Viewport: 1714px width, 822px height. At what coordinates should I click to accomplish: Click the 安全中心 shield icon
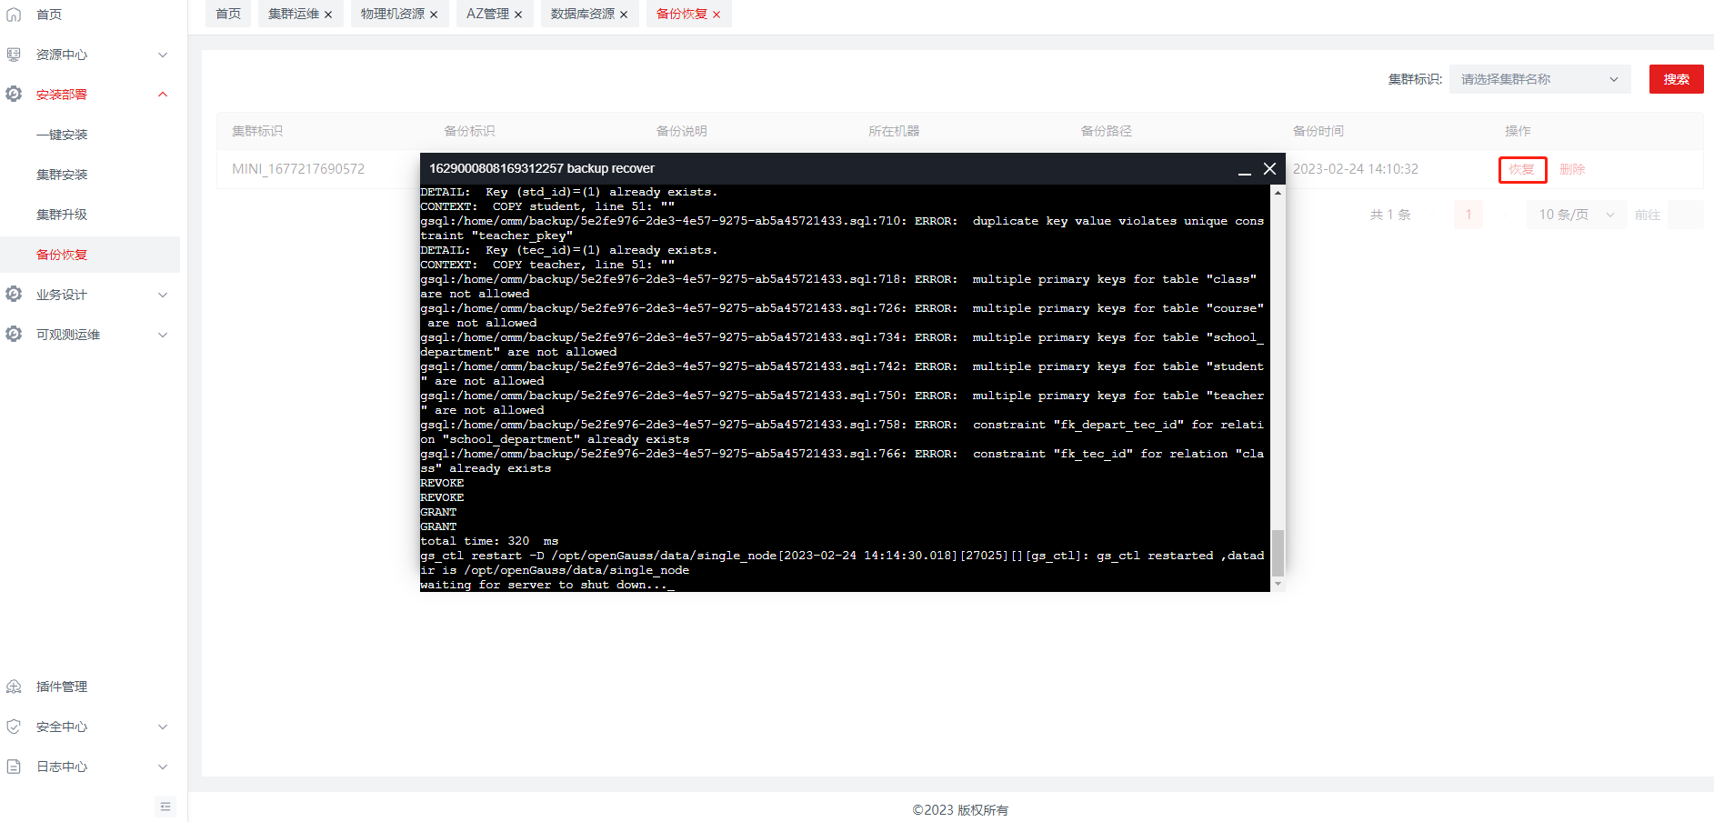coord(14,727)
